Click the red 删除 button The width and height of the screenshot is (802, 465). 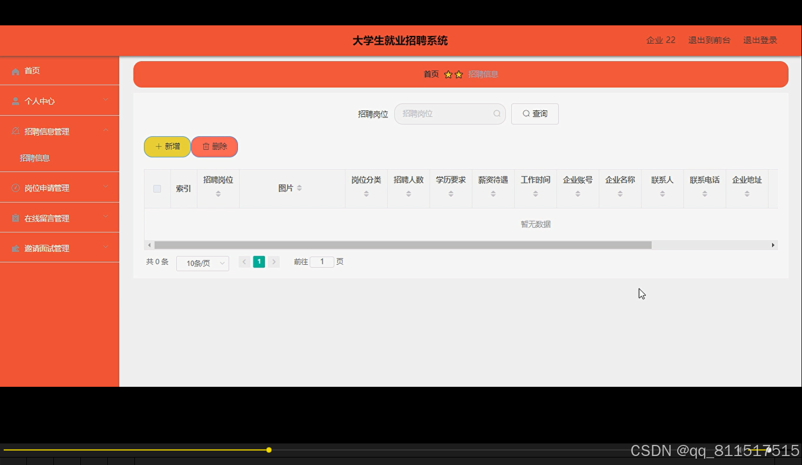214,146
